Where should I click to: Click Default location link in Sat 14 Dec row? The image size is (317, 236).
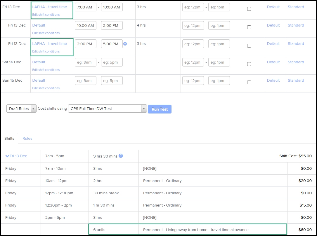pyautogui.click(x=273, y=62)
